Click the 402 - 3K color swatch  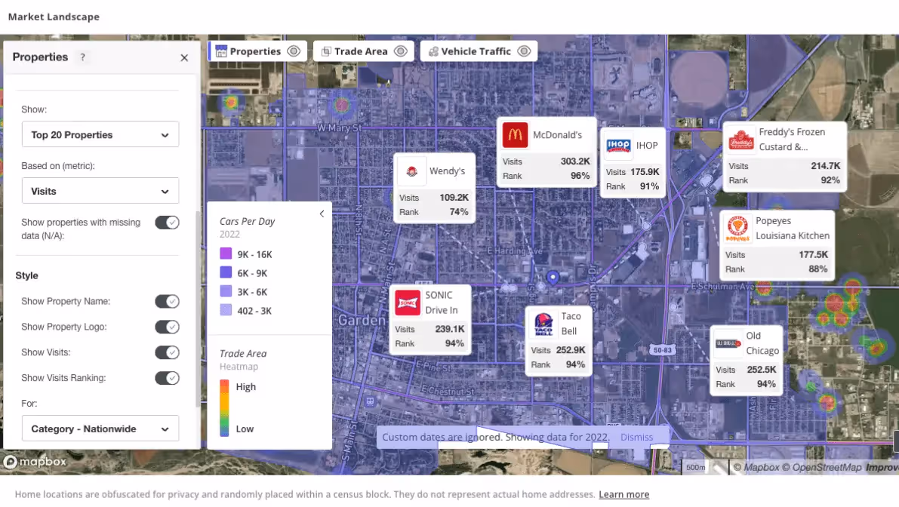pyautogui.click(x=226, y=311)
